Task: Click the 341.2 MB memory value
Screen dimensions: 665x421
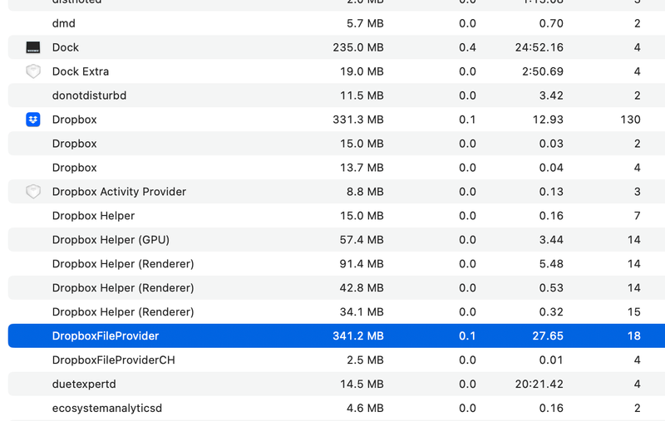Action: pyautogui.click(x=358, y=335)
